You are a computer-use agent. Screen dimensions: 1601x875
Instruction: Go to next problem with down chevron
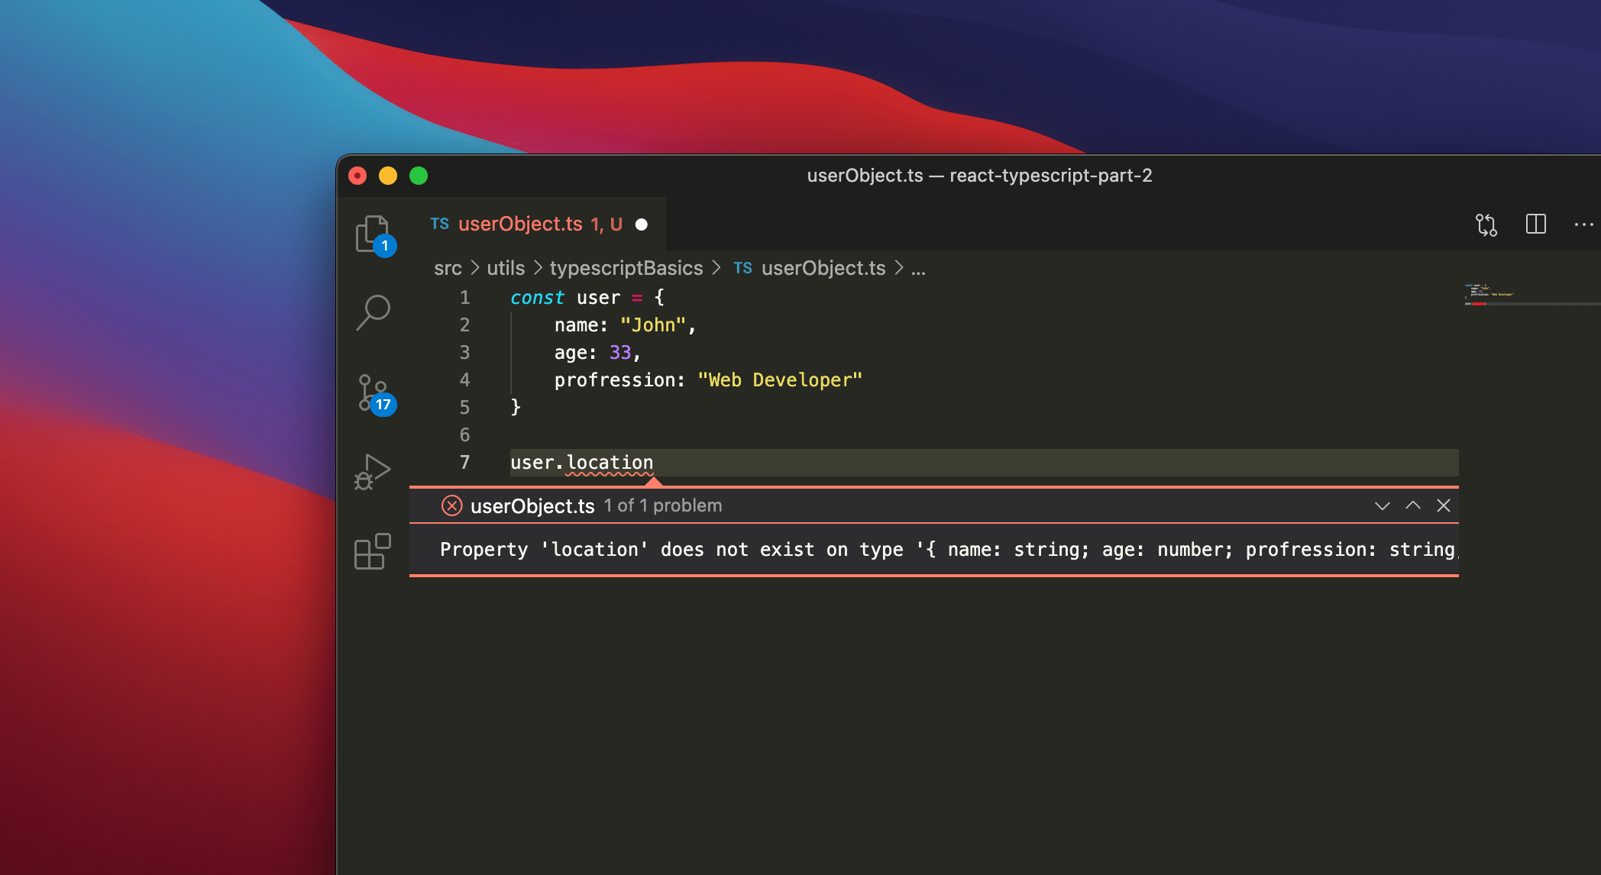(1382, 505)
